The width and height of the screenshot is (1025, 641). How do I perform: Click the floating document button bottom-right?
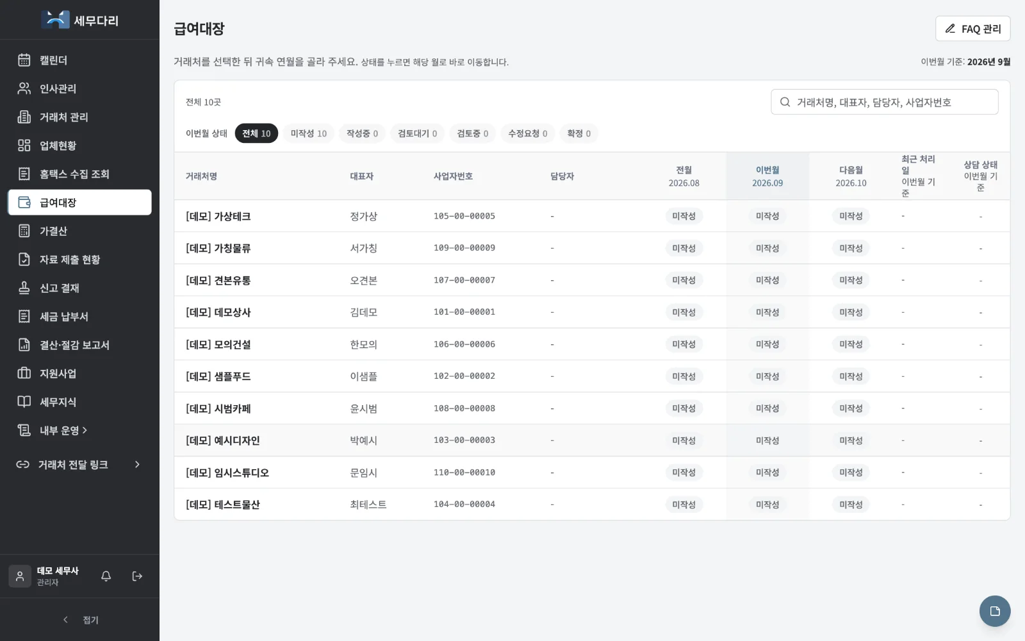point(994,611)
